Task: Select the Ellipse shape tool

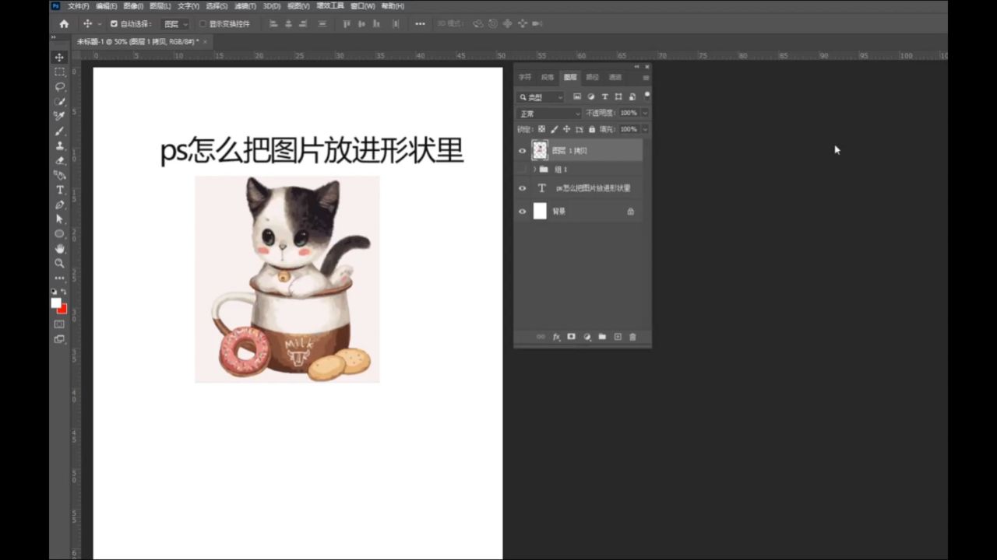Action: tap(59, 233)
